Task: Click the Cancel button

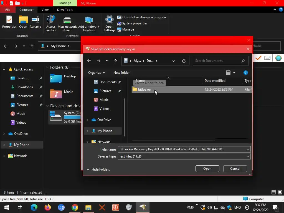Action: point(235,169)
